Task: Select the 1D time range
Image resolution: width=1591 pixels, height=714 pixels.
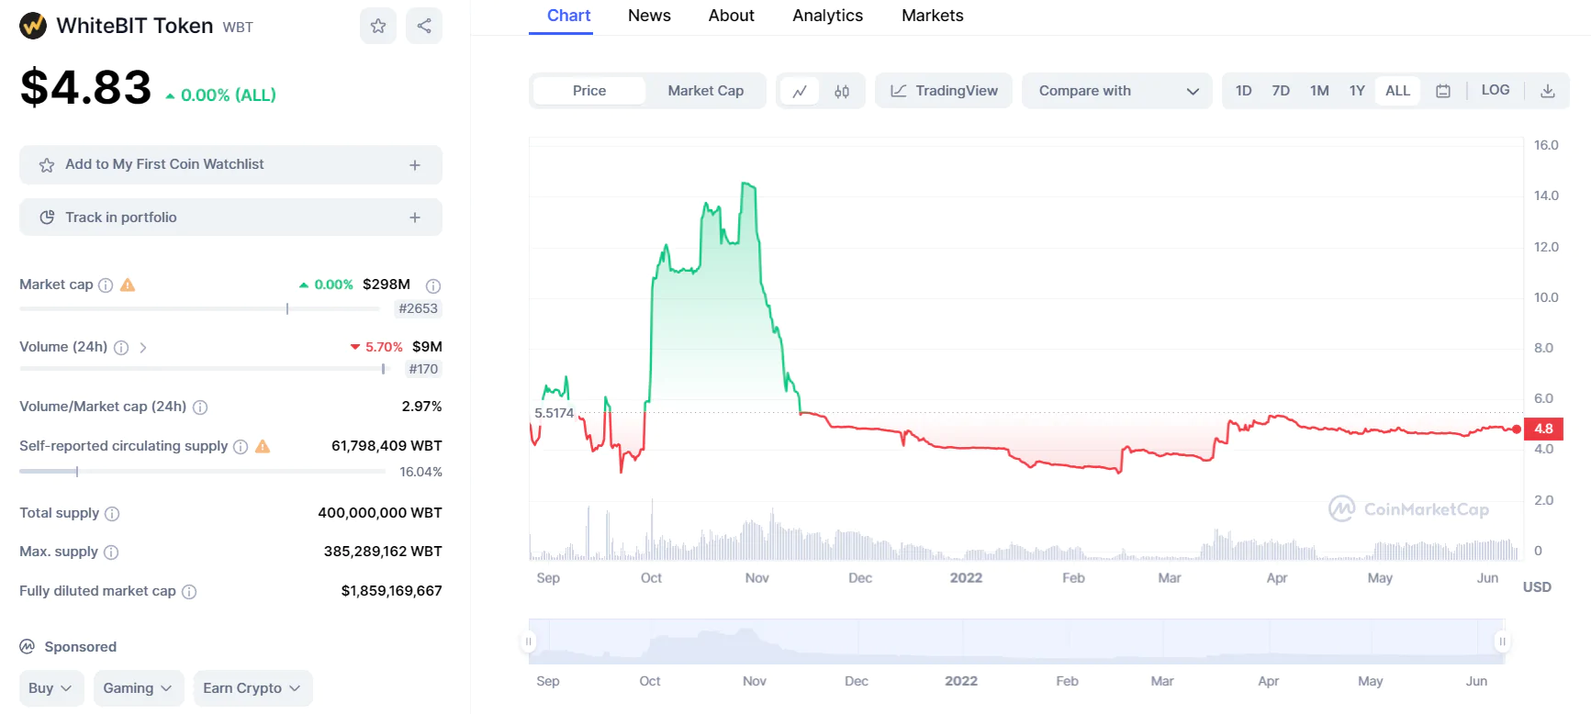Action: (x=1244, y=91)
